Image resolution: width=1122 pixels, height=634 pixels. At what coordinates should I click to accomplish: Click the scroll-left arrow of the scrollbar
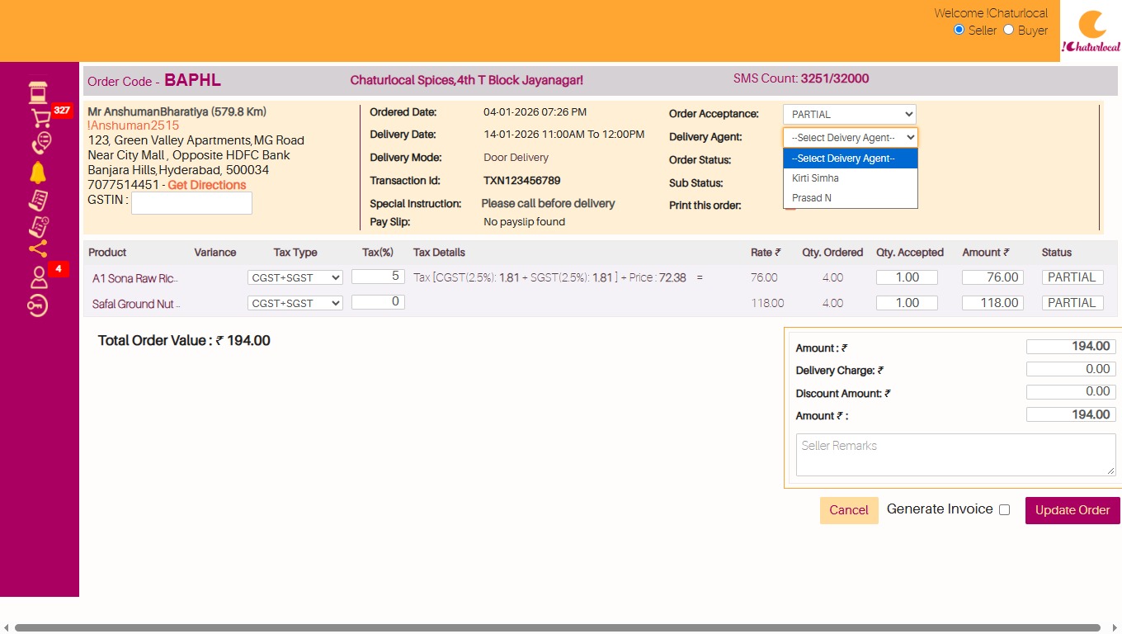tap(7, 628)
